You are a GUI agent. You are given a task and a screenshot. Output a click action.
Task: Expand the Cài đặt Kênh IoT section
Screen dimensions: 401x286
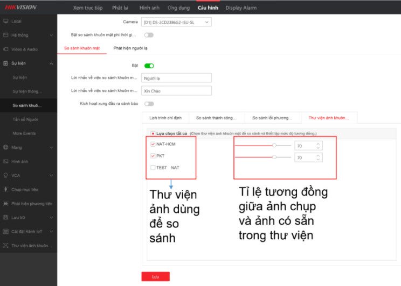pos(51,231)
